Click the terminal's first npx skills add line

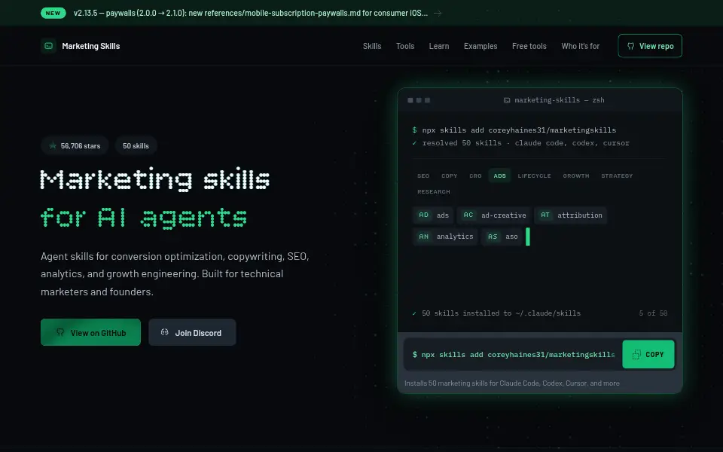tap(514, 130)
